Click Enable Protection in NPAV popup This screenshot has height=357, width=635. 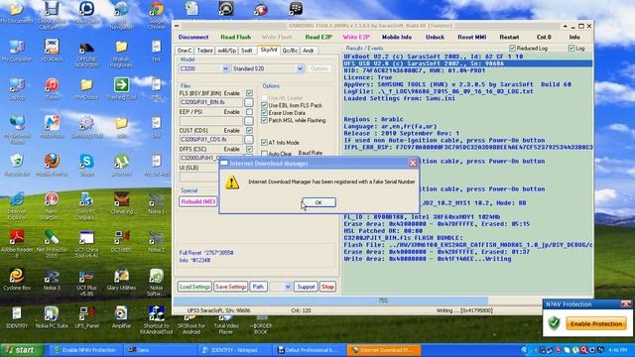coord(596,324)
